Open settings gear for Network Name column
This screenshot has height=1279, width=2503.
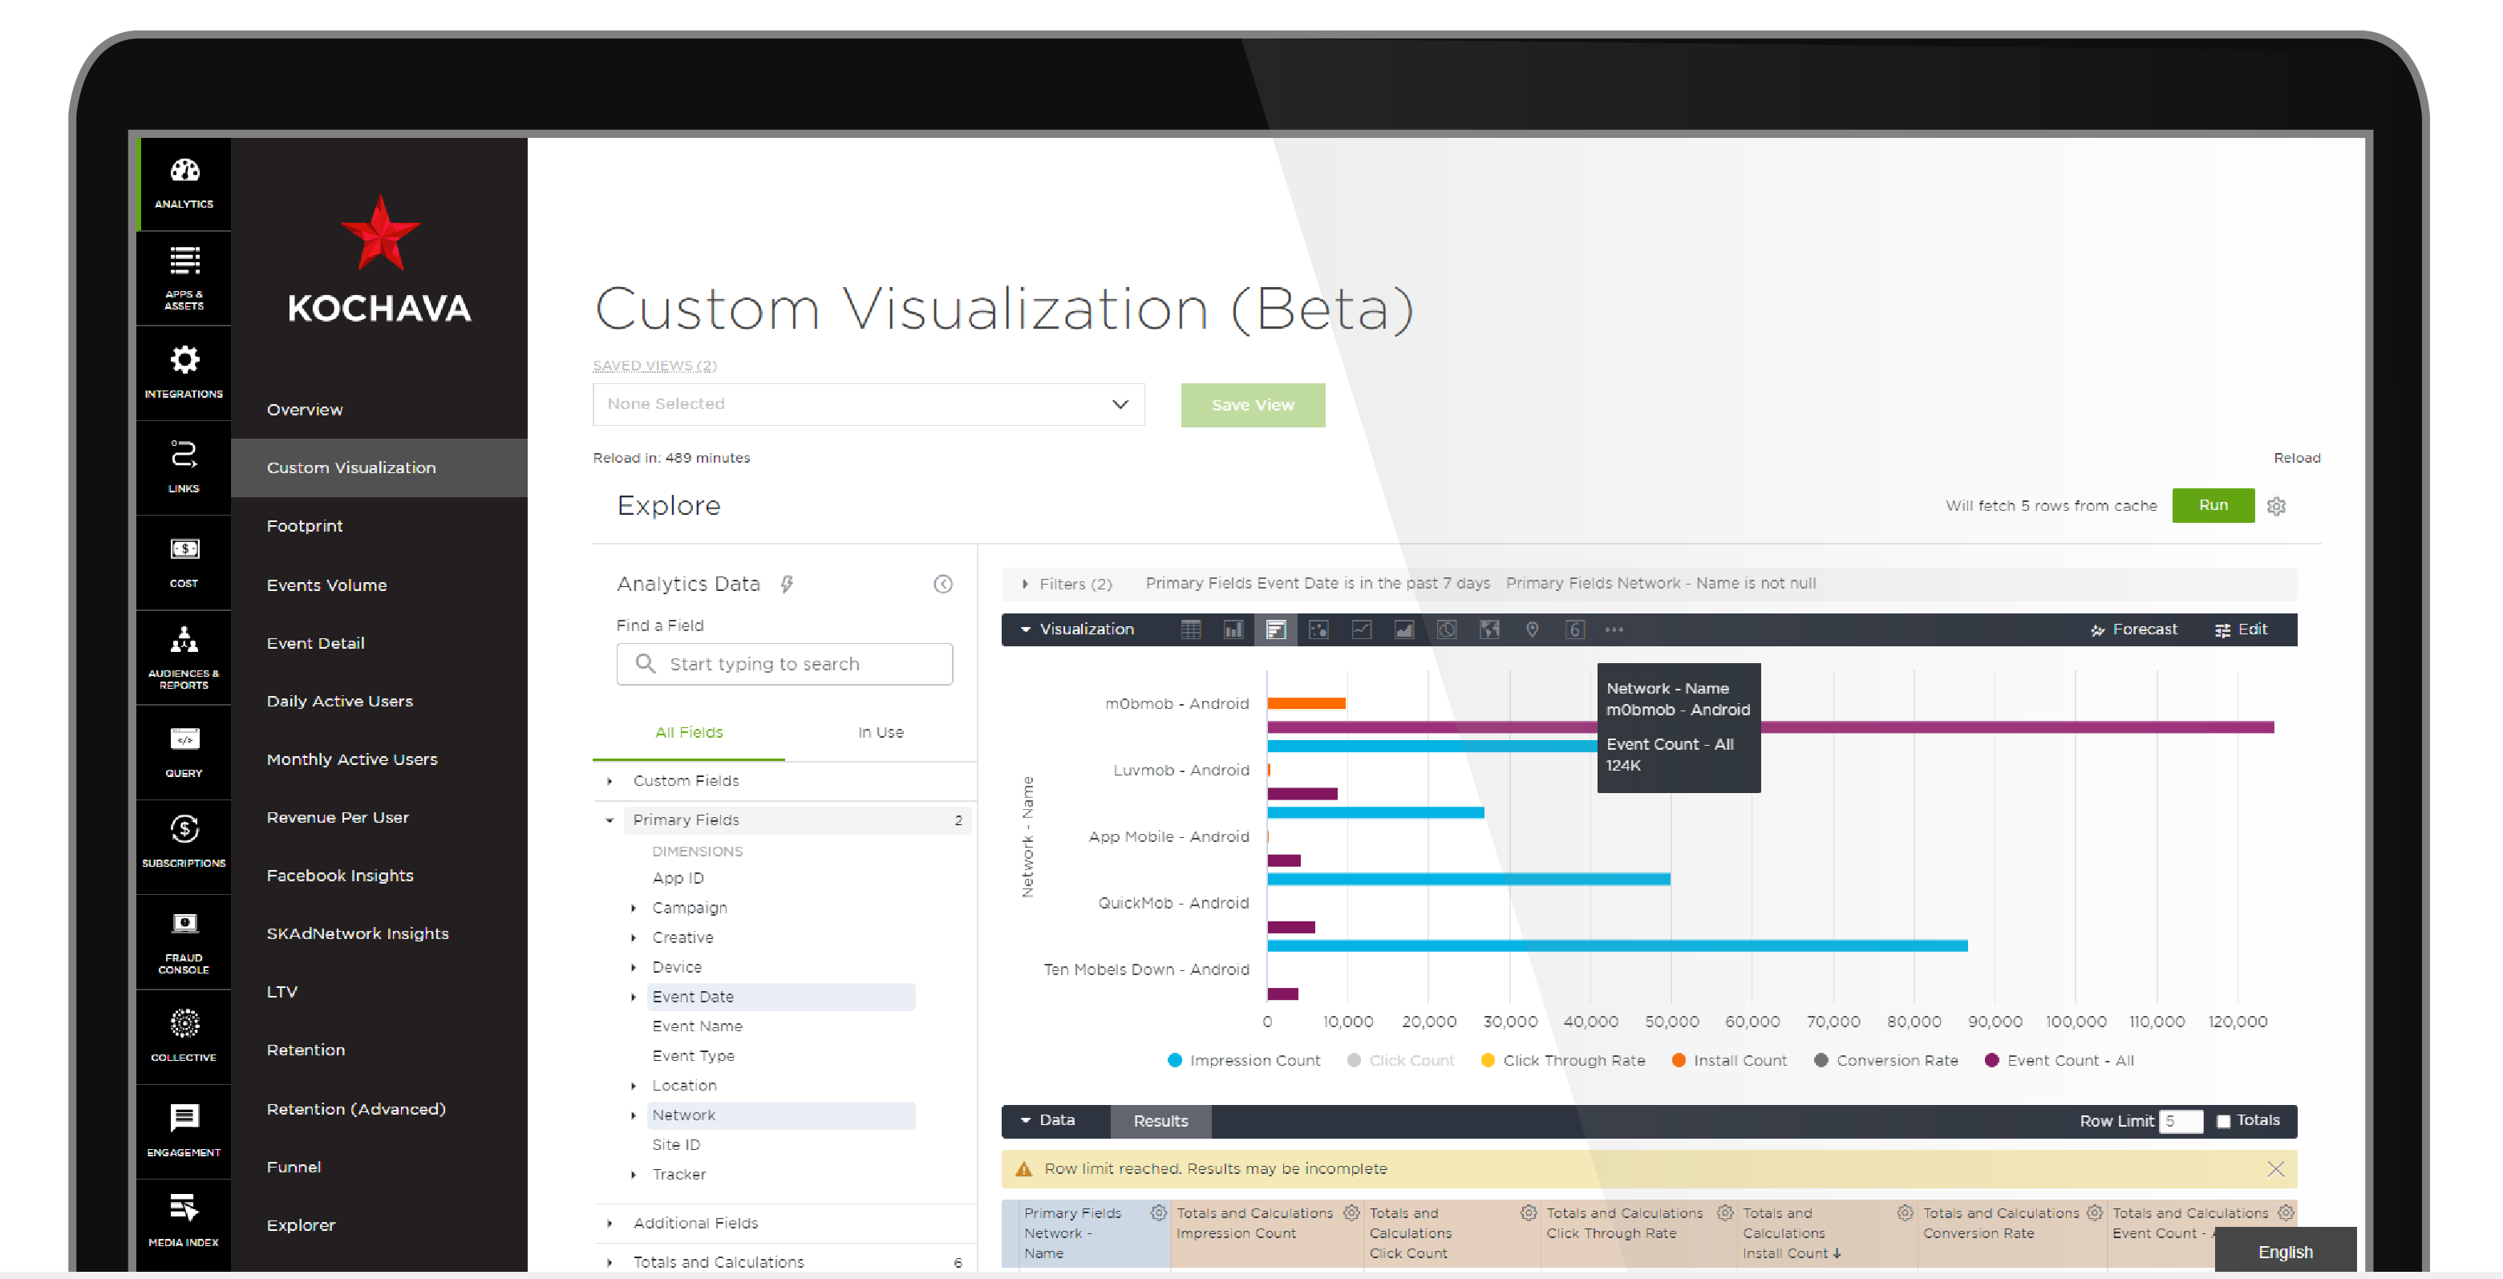[x=1158, y=1213]
